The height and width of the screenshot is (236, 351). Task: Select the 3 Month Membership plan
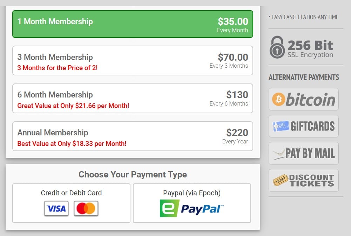(133, 60)
